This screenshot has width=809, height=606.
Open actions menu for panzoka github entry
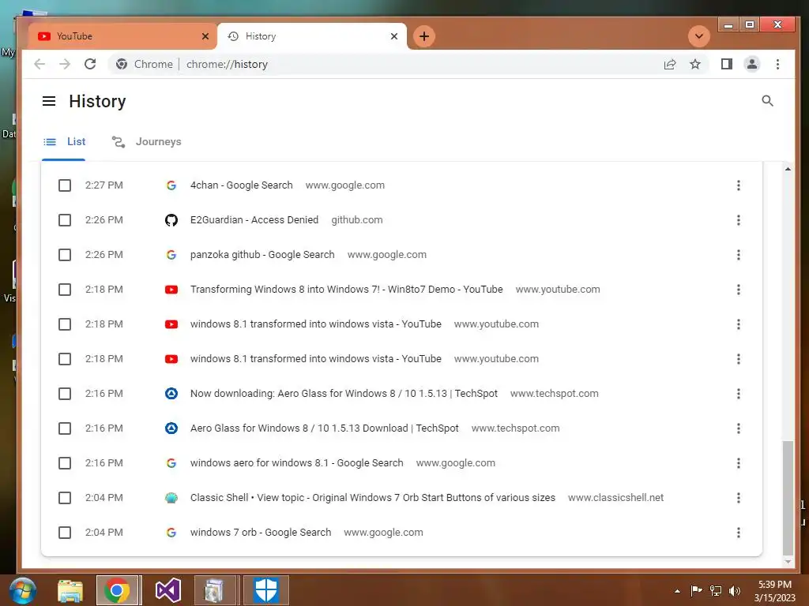[739, 255]
